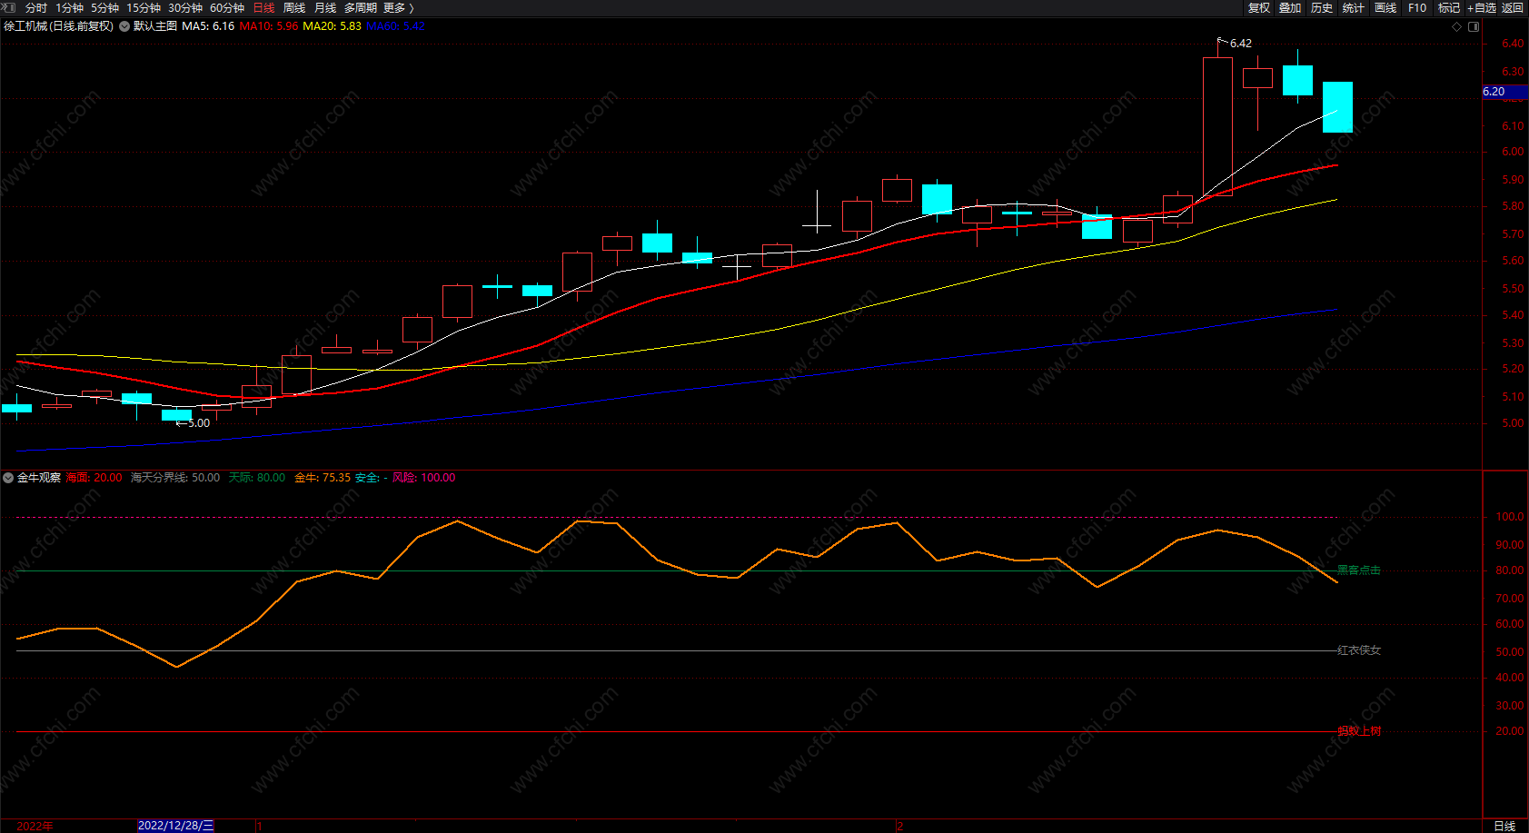Click the 5.00 low price annotation

pos(199,423)
